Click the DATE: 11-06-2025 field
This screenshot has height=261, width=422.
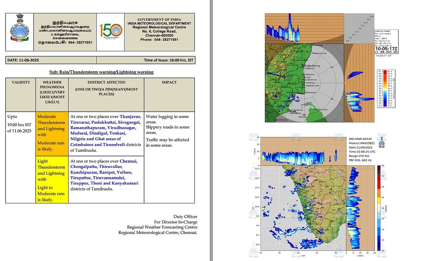(23, 60)
